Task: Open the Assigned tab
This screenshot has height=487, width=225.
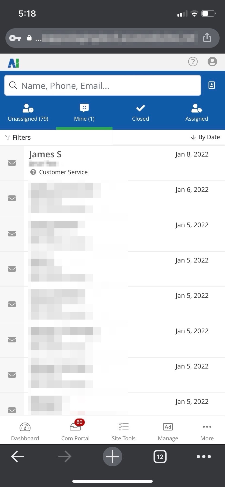Action: point(196,113)
